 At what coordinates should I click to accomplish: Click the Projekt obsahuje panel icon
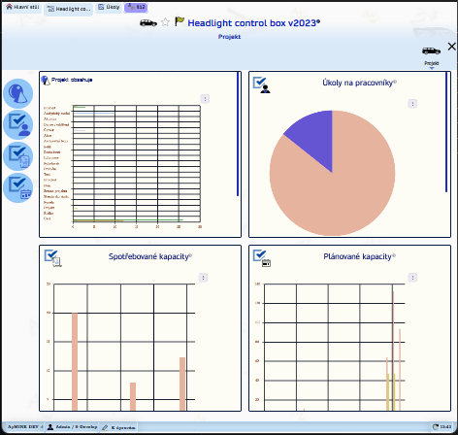coord(46,81)
